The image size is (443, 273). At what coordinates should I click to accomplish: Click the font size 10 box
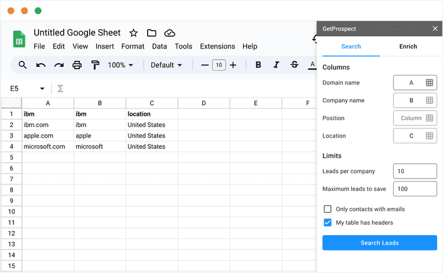point(219,65)
